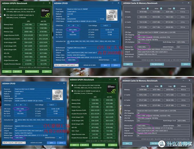Click the Core Voltage value 1.452 V
Viewport: 194px width, 149px height.
pyautogui.click(x=106, y=26)
